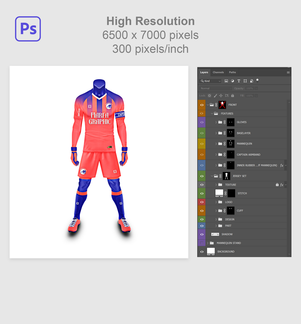The width and height of the screenshot is (301, 324).
Task: Hide the FRONT group with eye icon
Action: 202,105
